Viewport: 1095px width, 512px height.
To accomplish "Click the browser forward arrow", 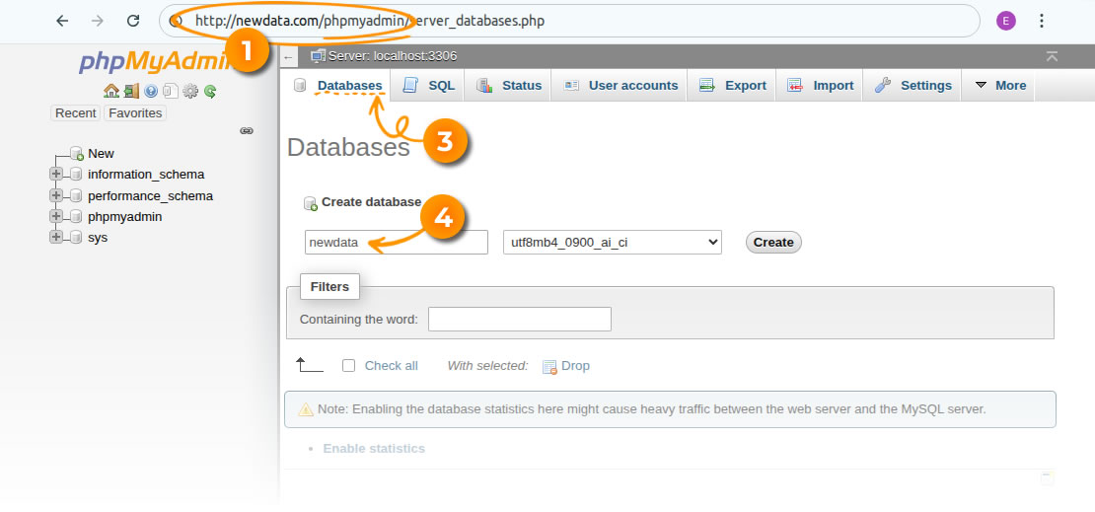I will click(x=97, y=21).
